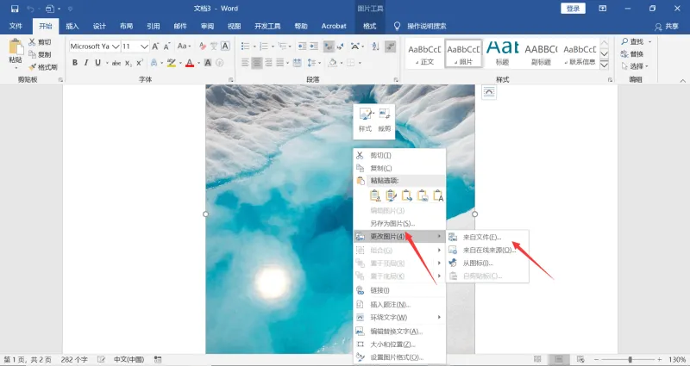The image size is (690, 366).
Task: Switch to print layout view in status bar
Action: point(559,359)
